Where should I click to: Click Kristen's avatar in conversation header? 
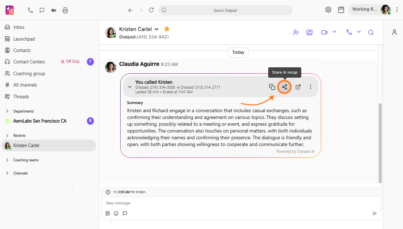tap(111, 33)
